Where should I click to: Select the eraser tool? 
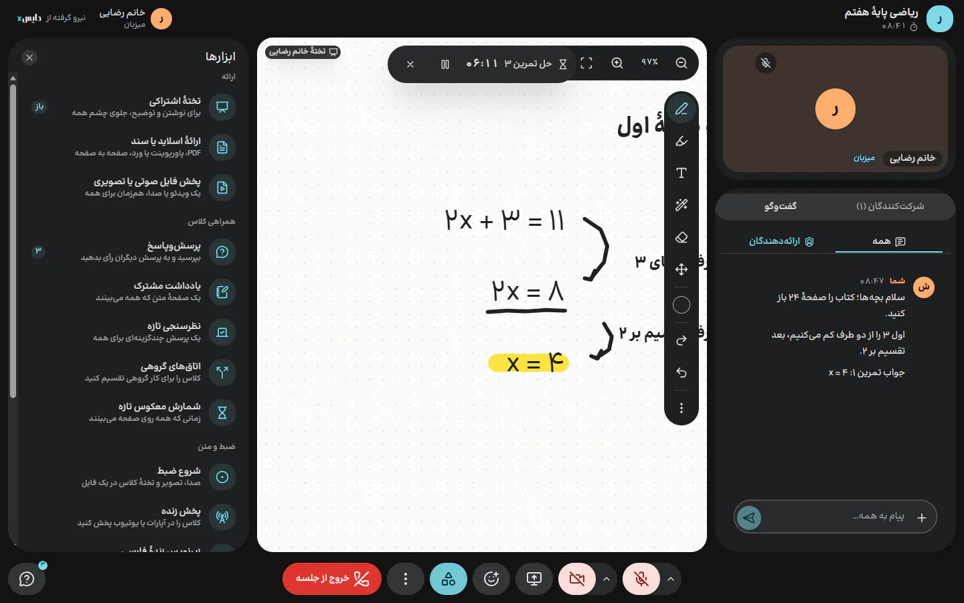point(681,237)
